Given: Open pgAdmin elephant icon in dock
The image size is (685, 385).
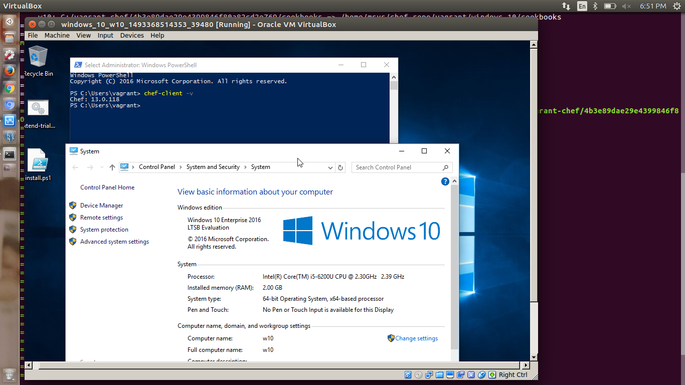Looking at the screenshot, I should click(10, 137).
